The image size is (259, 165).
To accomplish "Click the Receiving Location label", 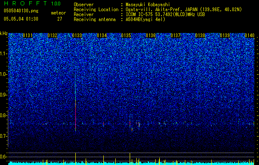I will 96,9.
